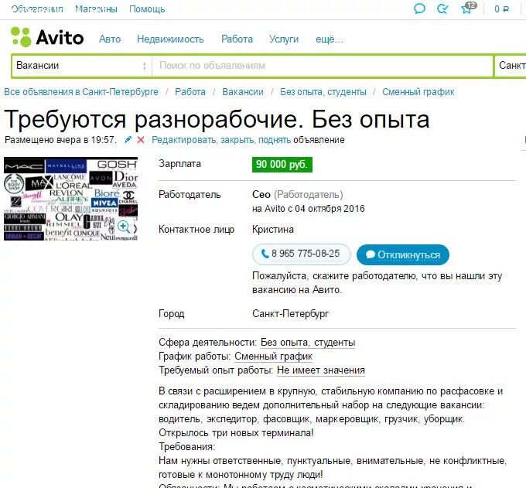
Task: Click the wallet balance 0 ₽
Action: [501, 9]
